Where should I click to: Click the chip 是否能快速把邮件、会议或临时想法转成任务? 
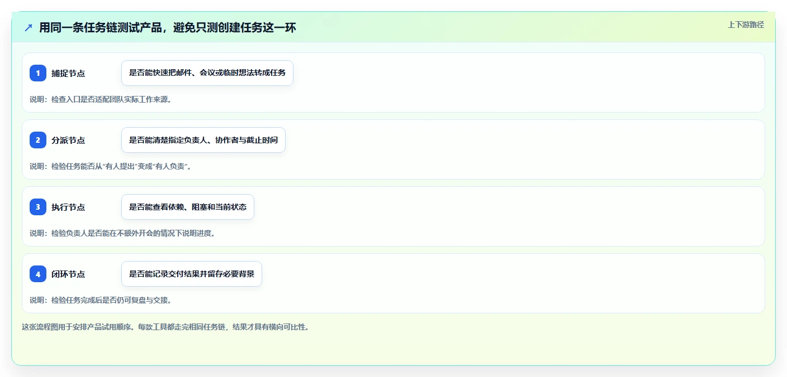[207, 73]
